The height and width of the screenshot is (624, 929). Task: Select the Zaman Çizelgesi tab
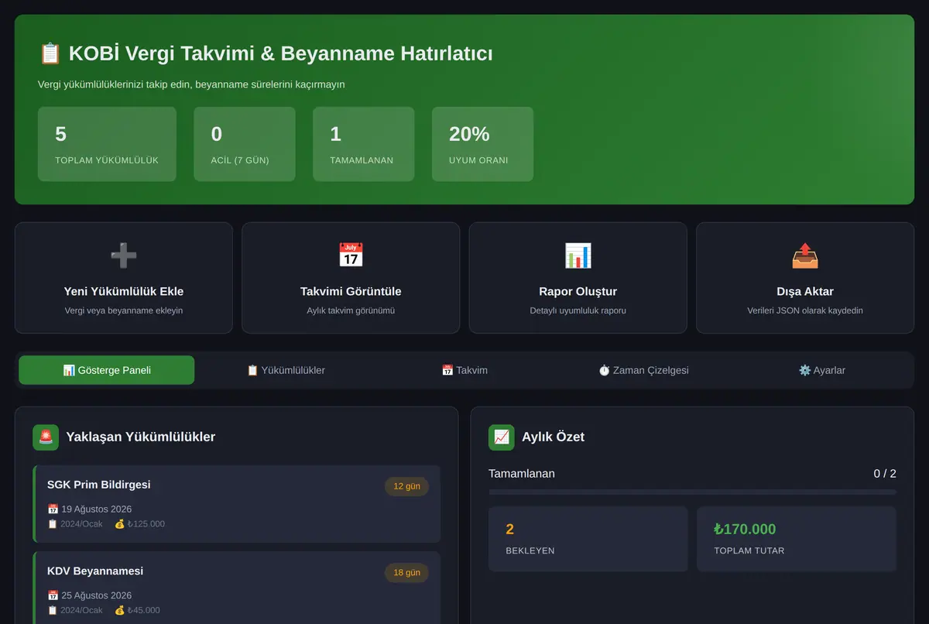[x=643, y=370]
